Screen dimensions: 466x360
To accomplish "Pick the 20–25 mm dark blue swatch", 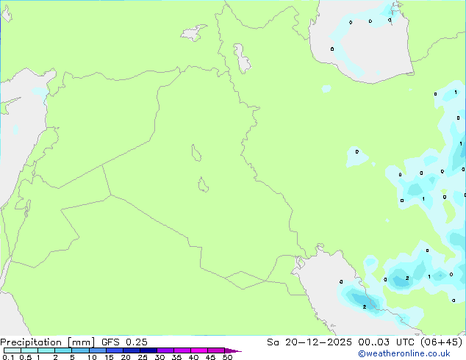I will (132, 350).
